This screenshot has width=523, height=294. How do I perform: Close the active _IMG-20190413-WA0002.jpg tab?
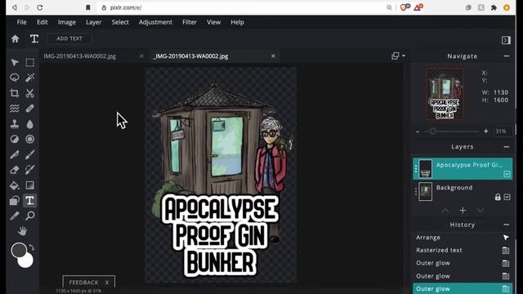(273, 56)
